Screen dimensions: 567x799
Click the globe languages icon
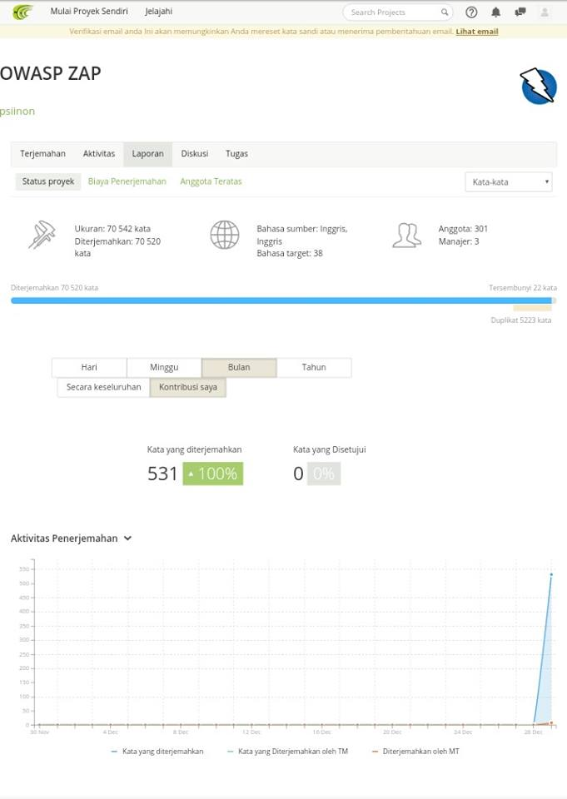coord(224,235)
